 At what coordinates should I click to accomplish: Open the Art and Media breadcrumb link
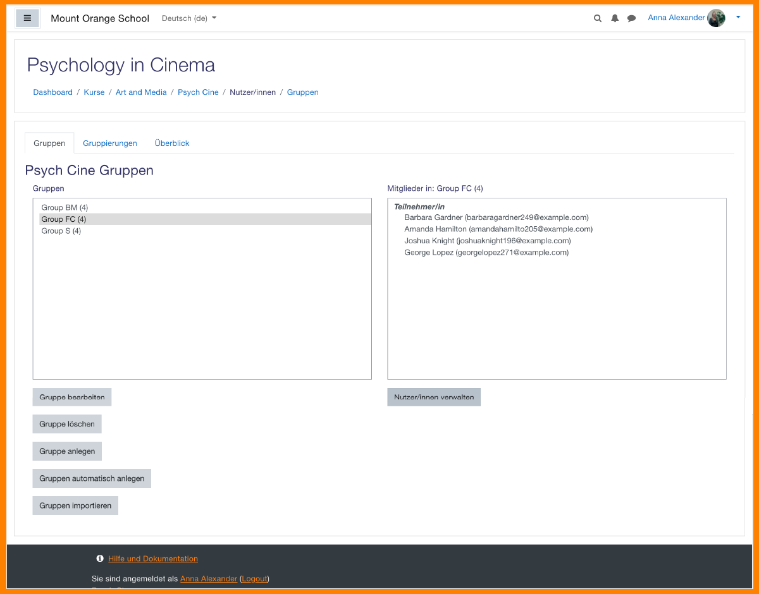tap(141, 92)
